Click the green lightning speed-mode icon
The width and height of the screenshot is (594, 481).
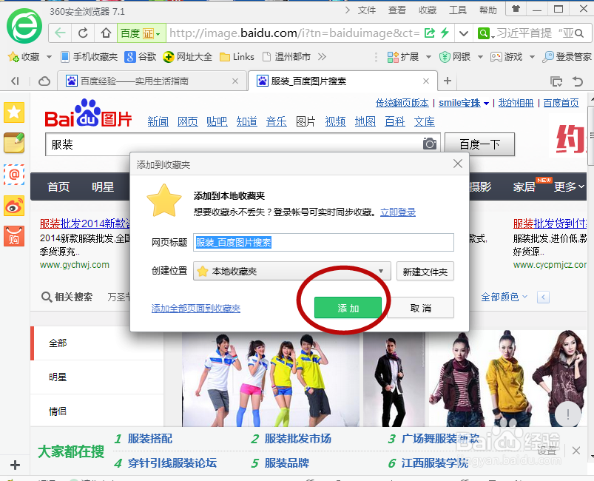[x=445, y=33]
